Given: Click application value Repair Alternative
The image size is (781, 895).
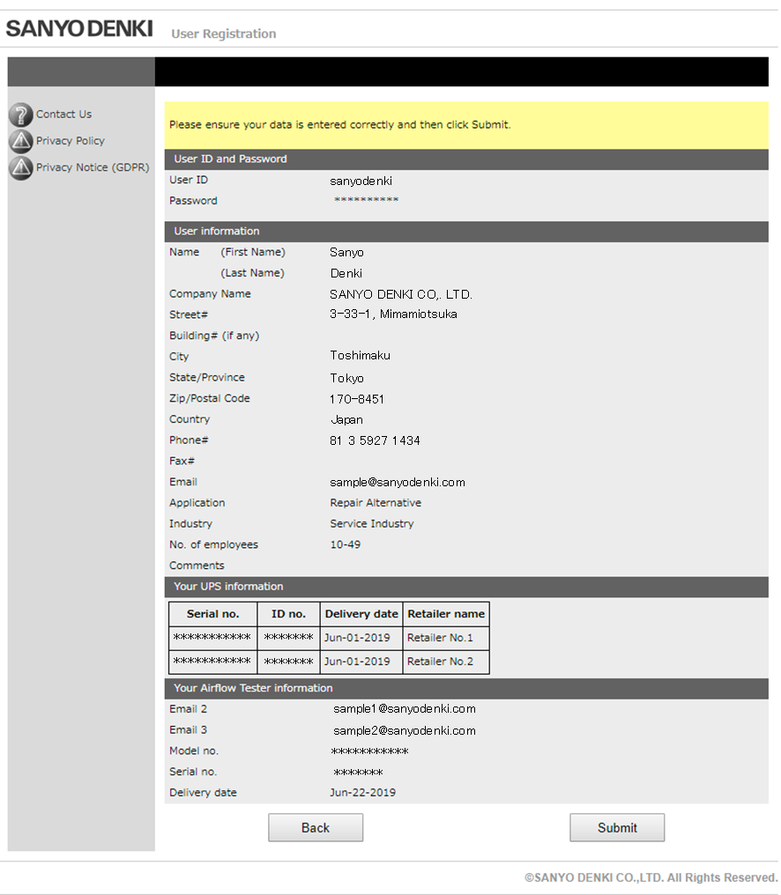Looking at the screenshot, I should 376,503.
